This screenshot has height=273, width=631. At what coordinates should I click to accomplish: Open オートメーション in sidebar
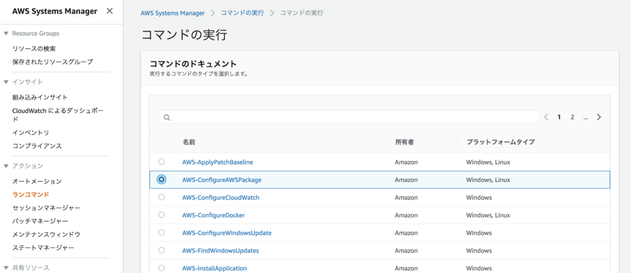pos(37,181)
